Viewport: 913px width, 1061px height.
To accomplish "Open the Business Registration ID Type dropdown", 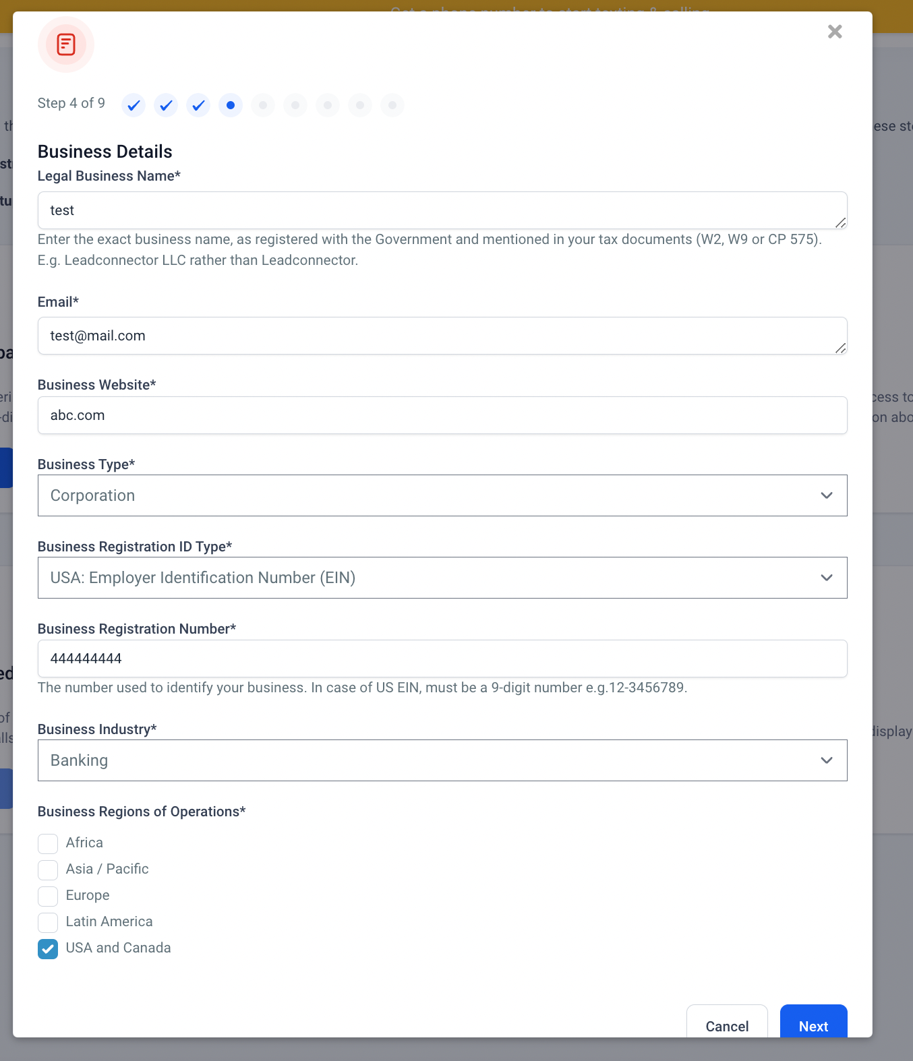I will [x=442, y=578].
